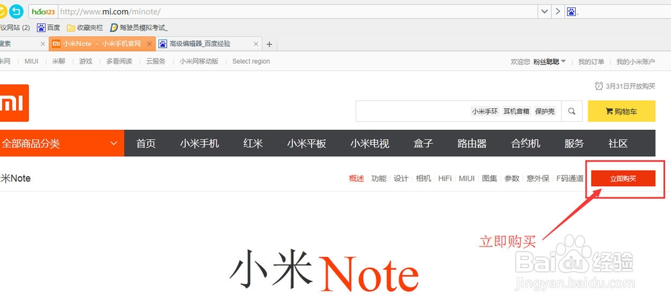Image resolution: width=671 pixels, height=306 pixels.
Task: Select 盒子 in main navigation
Action: click(423, 143)
